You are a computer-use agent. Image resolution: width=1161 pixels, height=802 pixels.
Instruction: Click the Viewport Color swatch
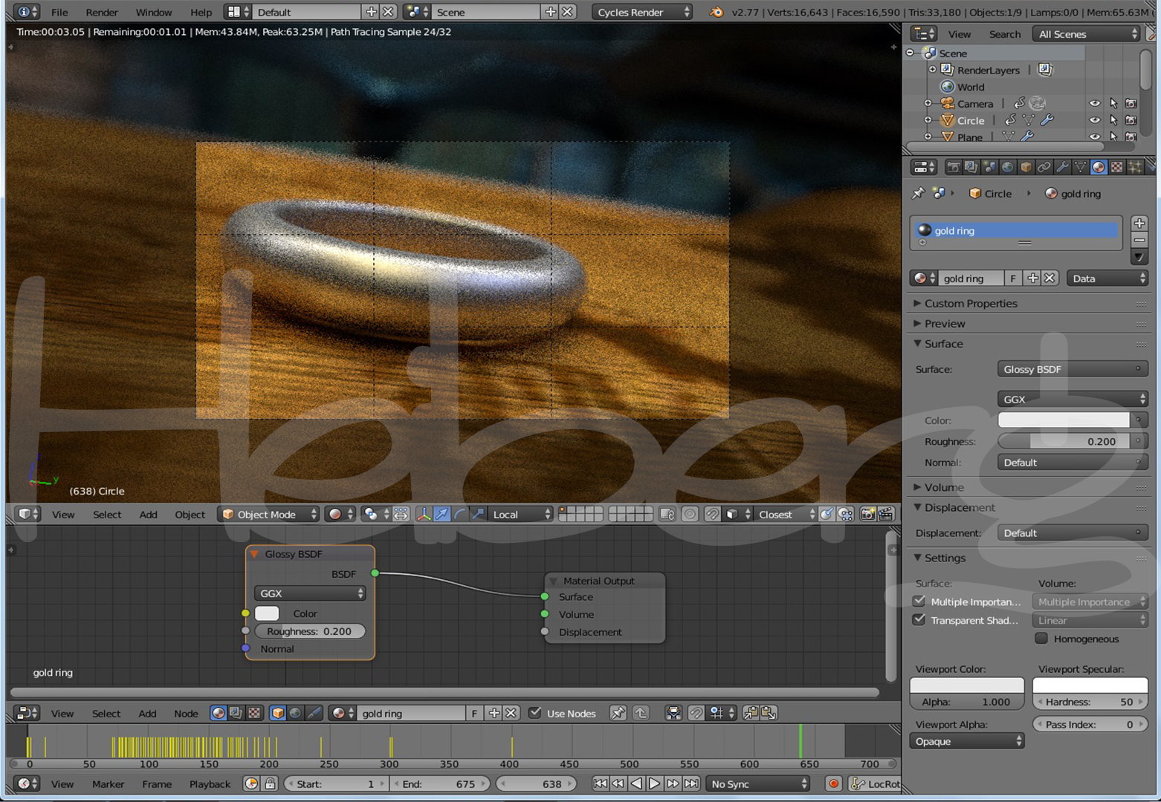(967, 685)
